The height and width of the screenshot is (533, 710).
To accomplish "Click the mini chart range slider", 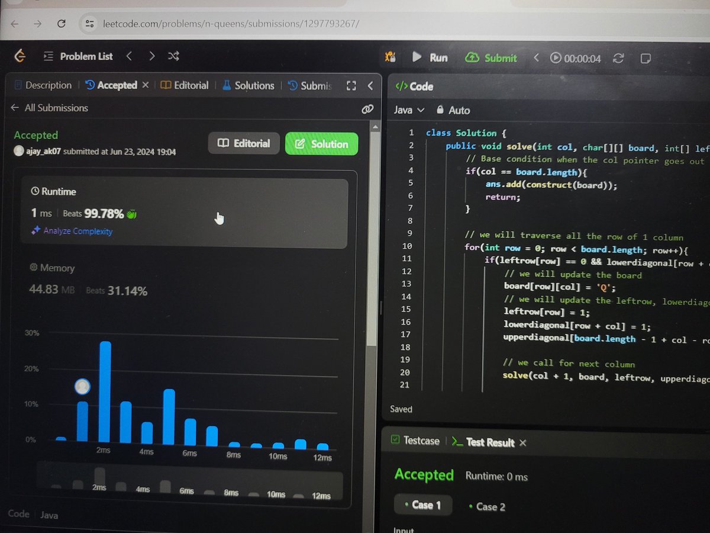I will [x=189, y=481].
